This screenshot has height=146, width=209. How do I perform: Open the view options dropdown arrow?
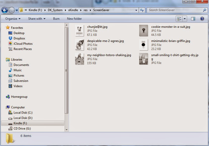click(x=185, y=19)
